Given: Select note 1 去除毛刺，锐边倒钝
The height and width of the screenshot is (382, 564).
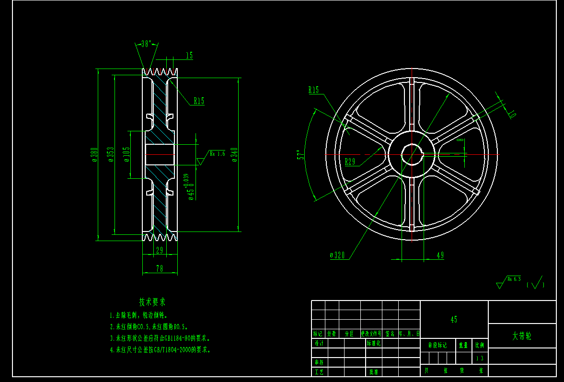Looking at the screenshot, I should (138, 315).
